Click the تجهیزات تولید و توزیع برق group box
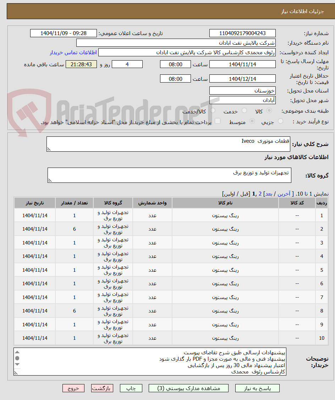Viewport: 335px width, 400px height. point(169,175)
